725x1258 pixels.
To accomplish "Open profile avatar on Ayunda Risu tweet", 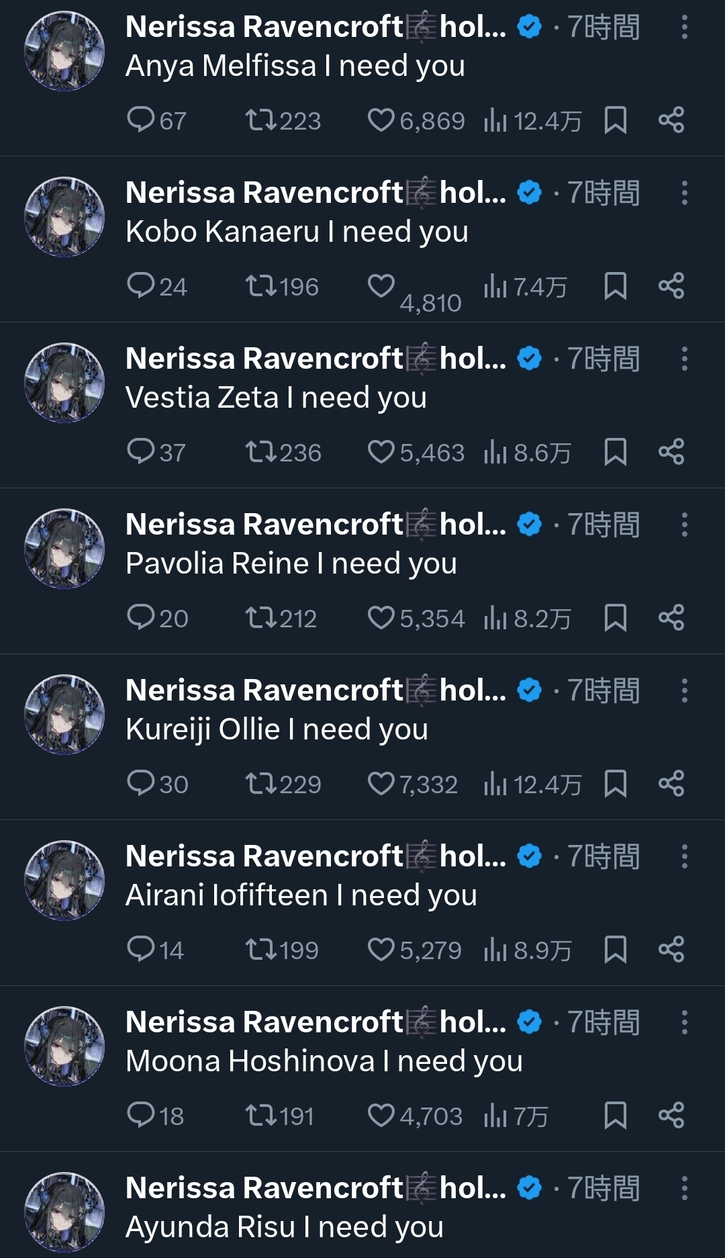I will click(64, 1212).
